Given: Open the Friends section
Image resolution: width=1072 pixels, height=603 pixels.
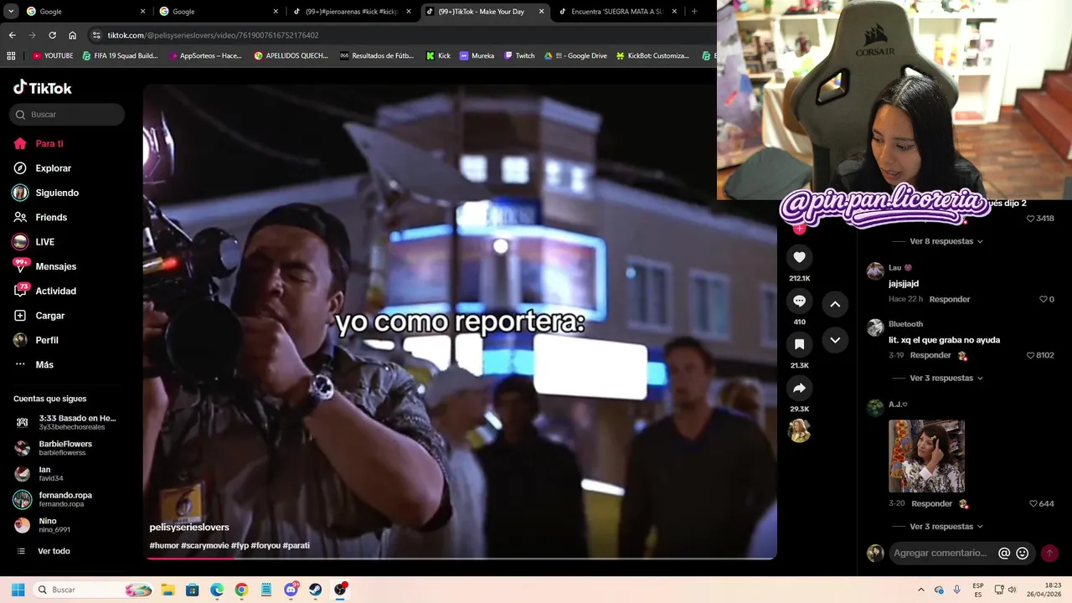Looking at the screenshot, I should tap(40, 217).
